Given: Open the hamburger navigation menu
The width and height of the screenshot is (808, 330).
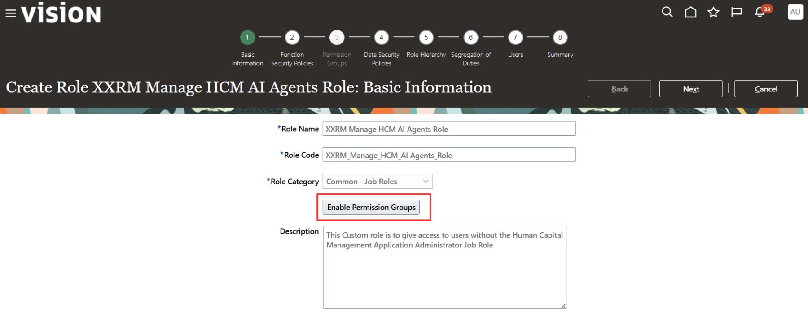Looking at the screenshot, I should click(x=11, y=13).
